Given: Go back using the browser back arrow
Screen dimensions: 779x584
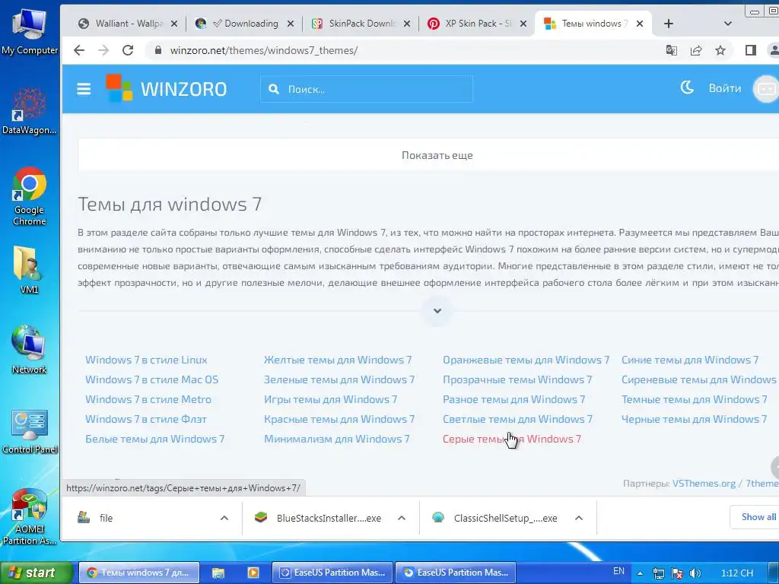Looking at the screenshot, I should (x=79, y=50).
